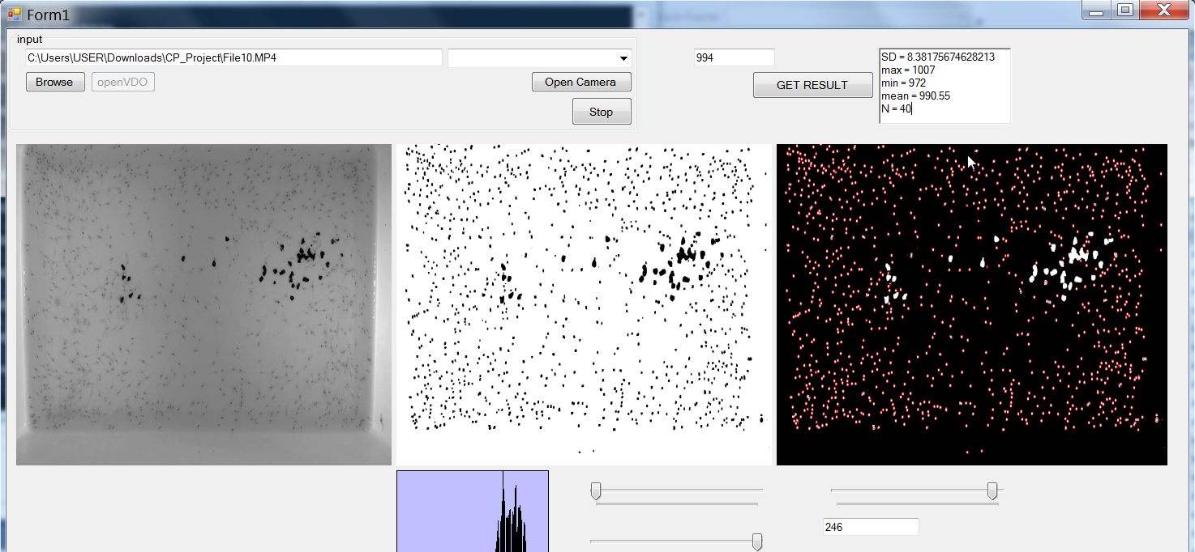Screen dimensions: 1195x552
Task: Click the slider thumb set at far left
Action: tap(596, 490)
